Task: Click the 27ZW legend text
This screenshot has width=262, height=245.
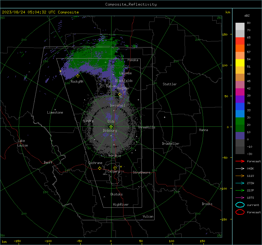Action: (250, 183)
